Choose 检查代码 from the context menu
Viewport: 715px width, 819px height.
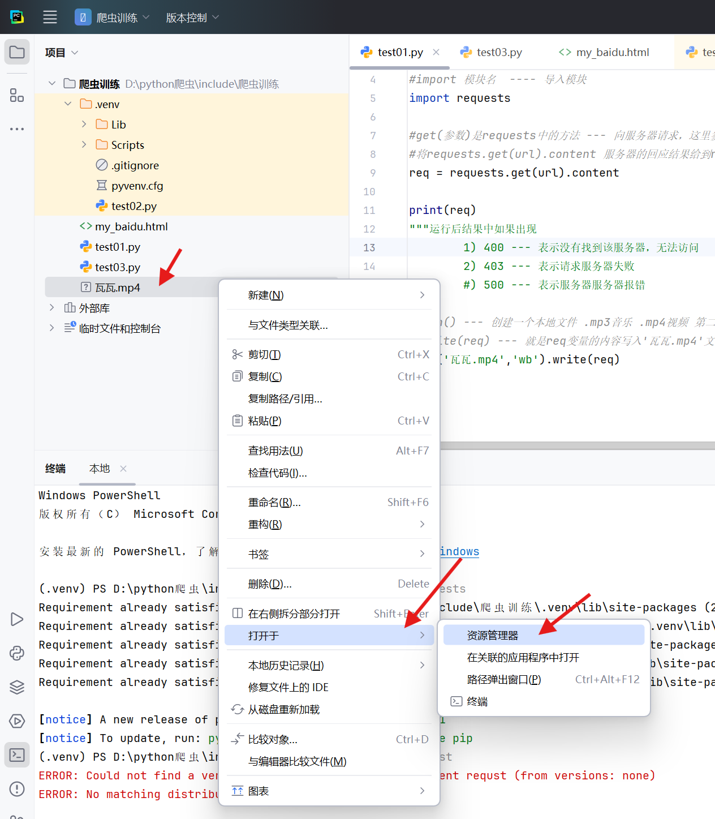coord(329,473)
